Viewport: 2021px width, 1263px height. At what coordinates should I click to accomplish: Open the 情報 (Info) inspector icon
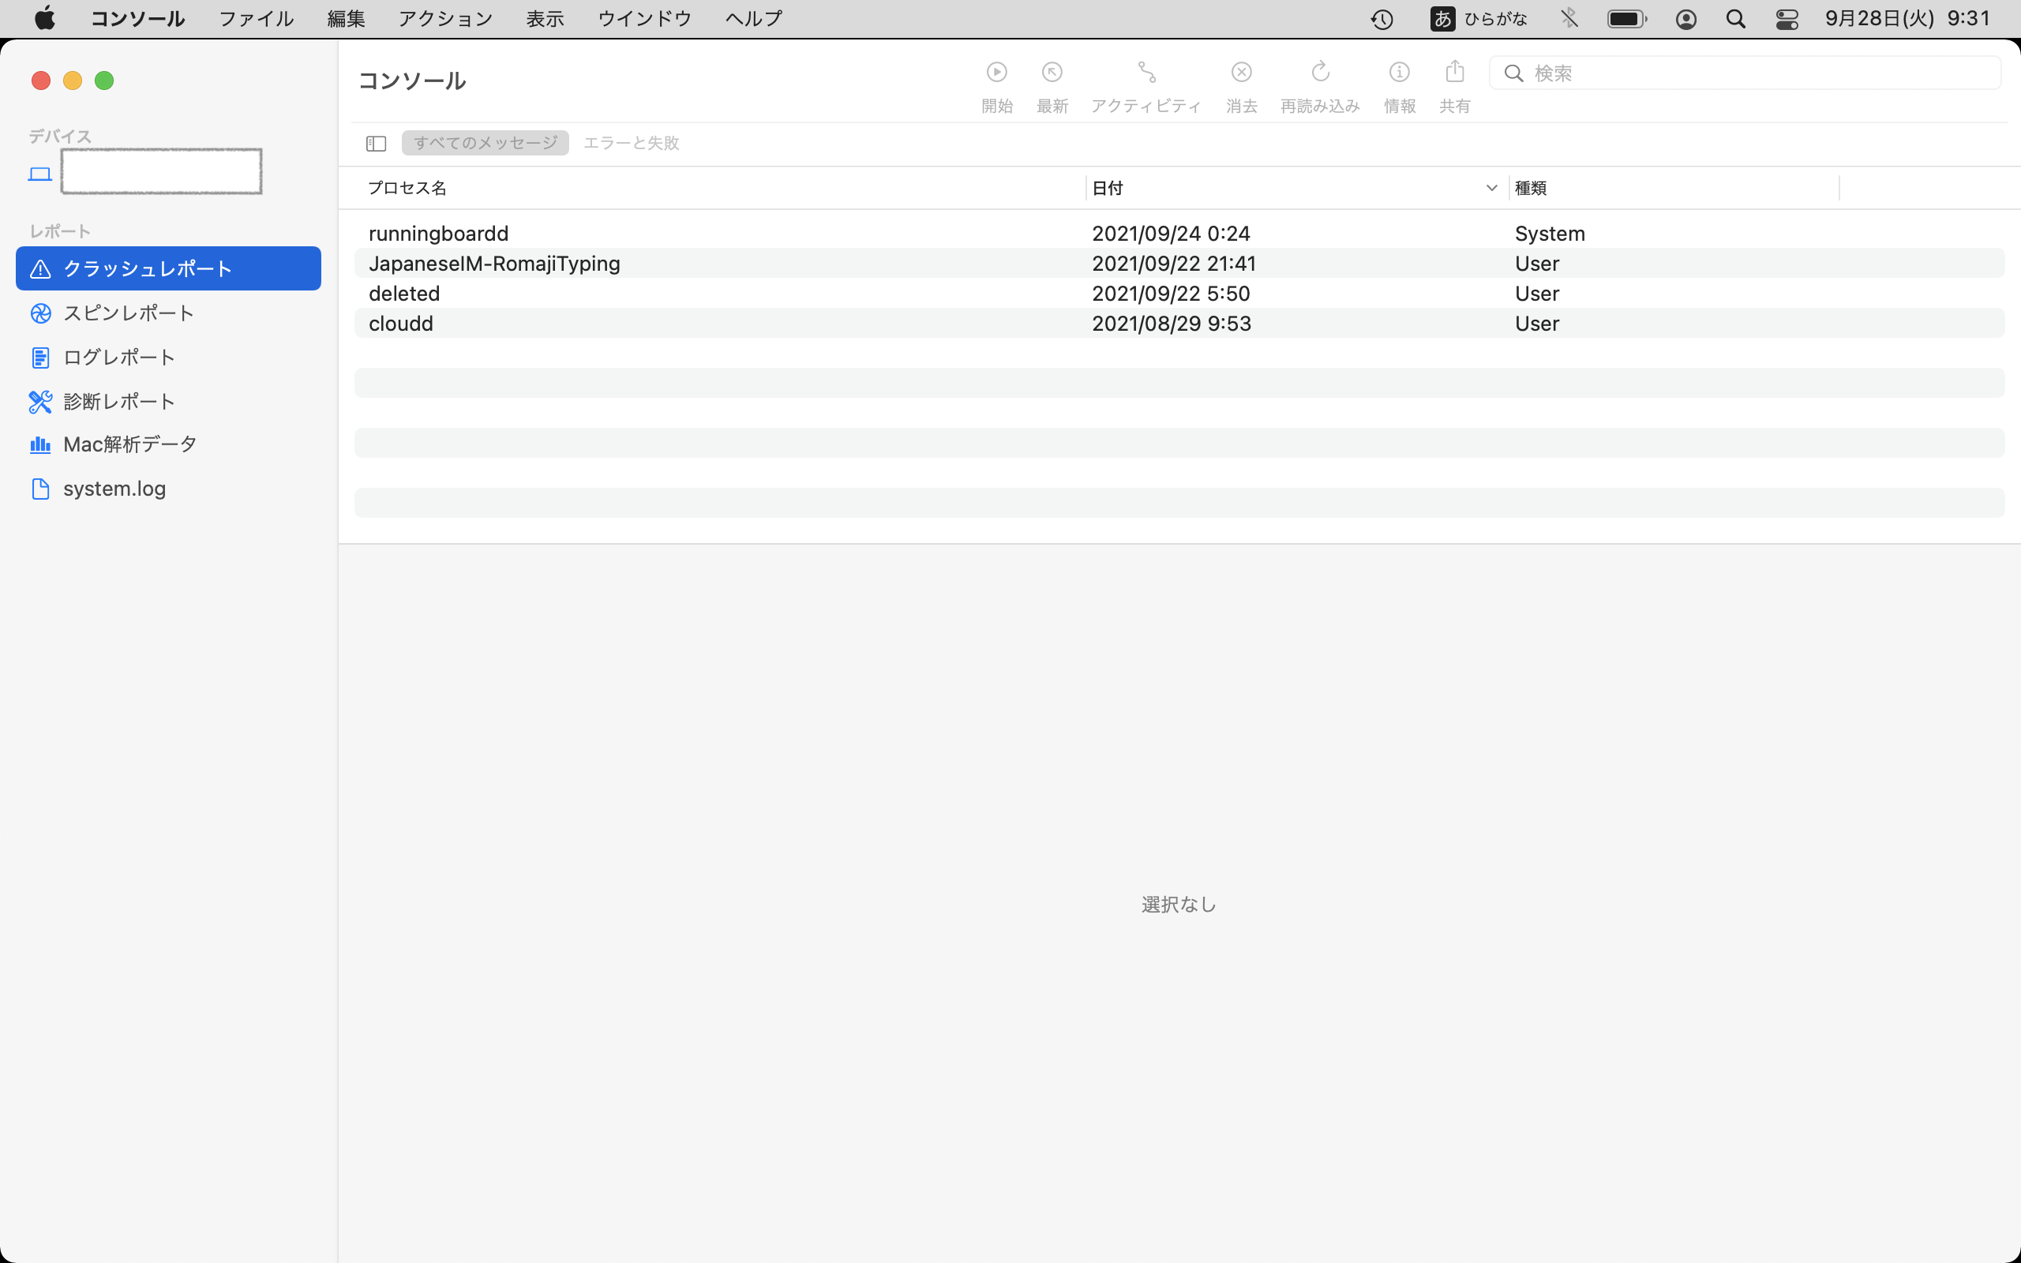point(1399,73)
